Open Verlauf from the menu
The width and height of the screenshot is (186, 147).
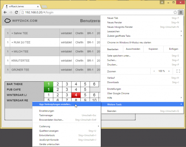pos(142,78)
